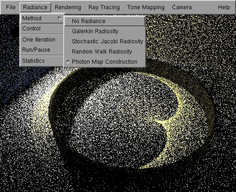Click the Radiance menu
The width and height of the screenshot is (236, 192).
point(35,7)
